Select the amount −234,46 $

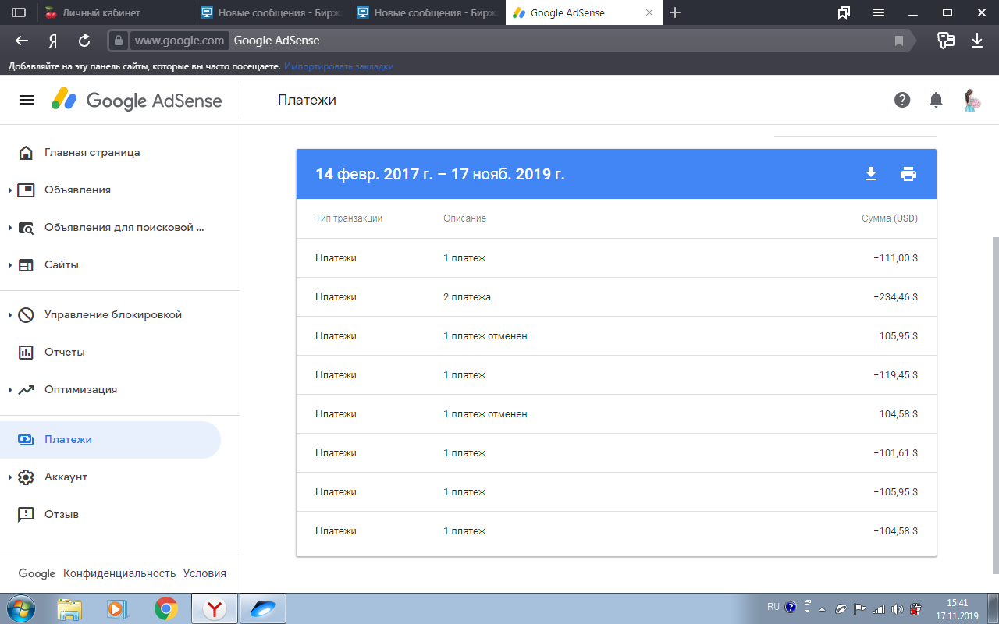point(896,297)
